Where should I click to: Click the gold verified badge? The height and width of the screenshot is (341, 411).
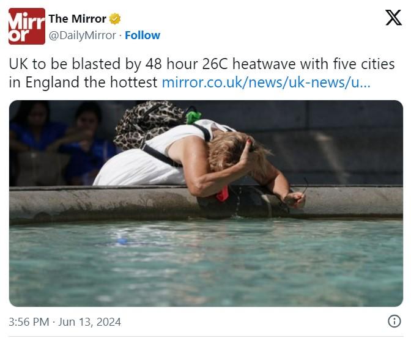tap(115, 19)
